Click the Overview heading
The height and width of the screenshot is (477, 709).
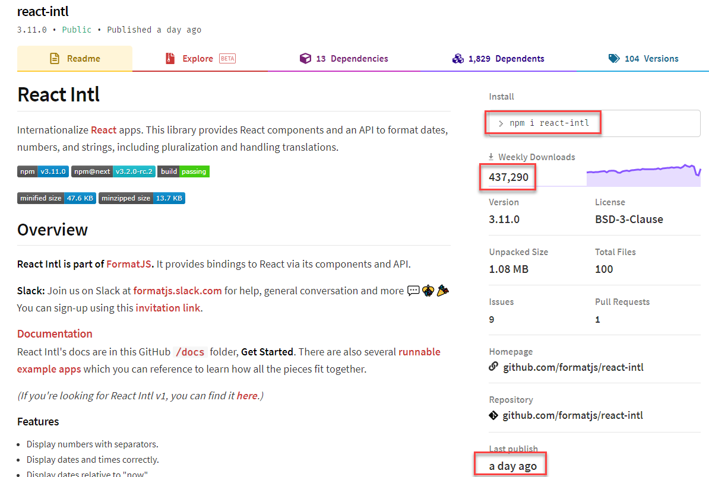coord(52,230)
